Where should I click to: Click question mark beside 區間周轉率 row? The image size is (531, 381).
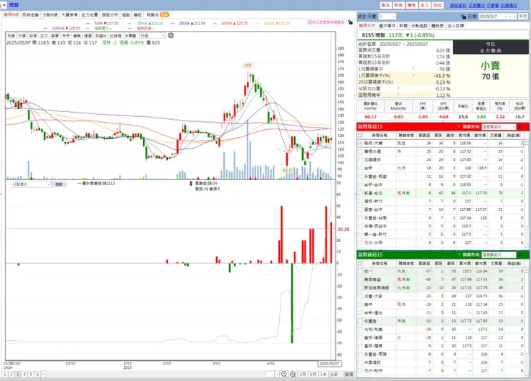[398, 95]
